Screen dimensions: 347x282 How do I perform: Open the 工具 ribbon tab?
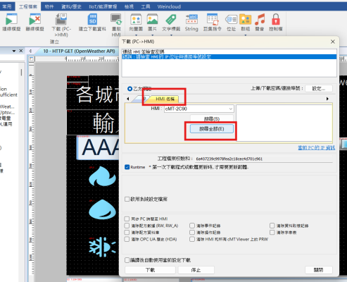[146, 6]
